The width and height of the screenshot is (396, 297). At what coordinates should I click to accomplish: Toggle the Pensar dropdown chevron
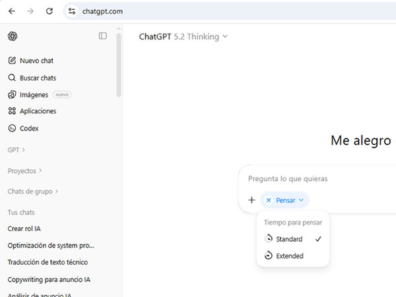pyautogui.click(x=301, y=200)
